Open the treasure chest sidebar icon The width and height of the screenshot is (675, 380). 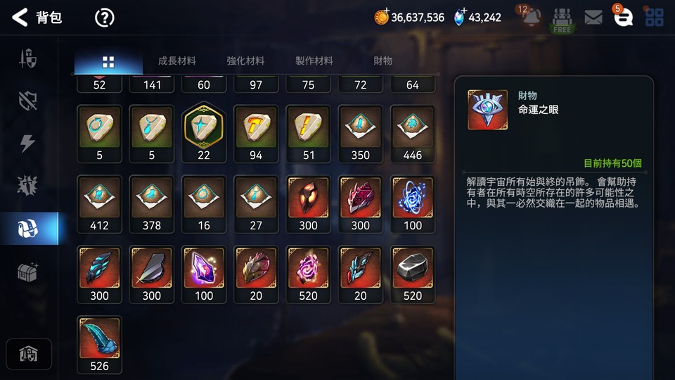pos(28,272)
